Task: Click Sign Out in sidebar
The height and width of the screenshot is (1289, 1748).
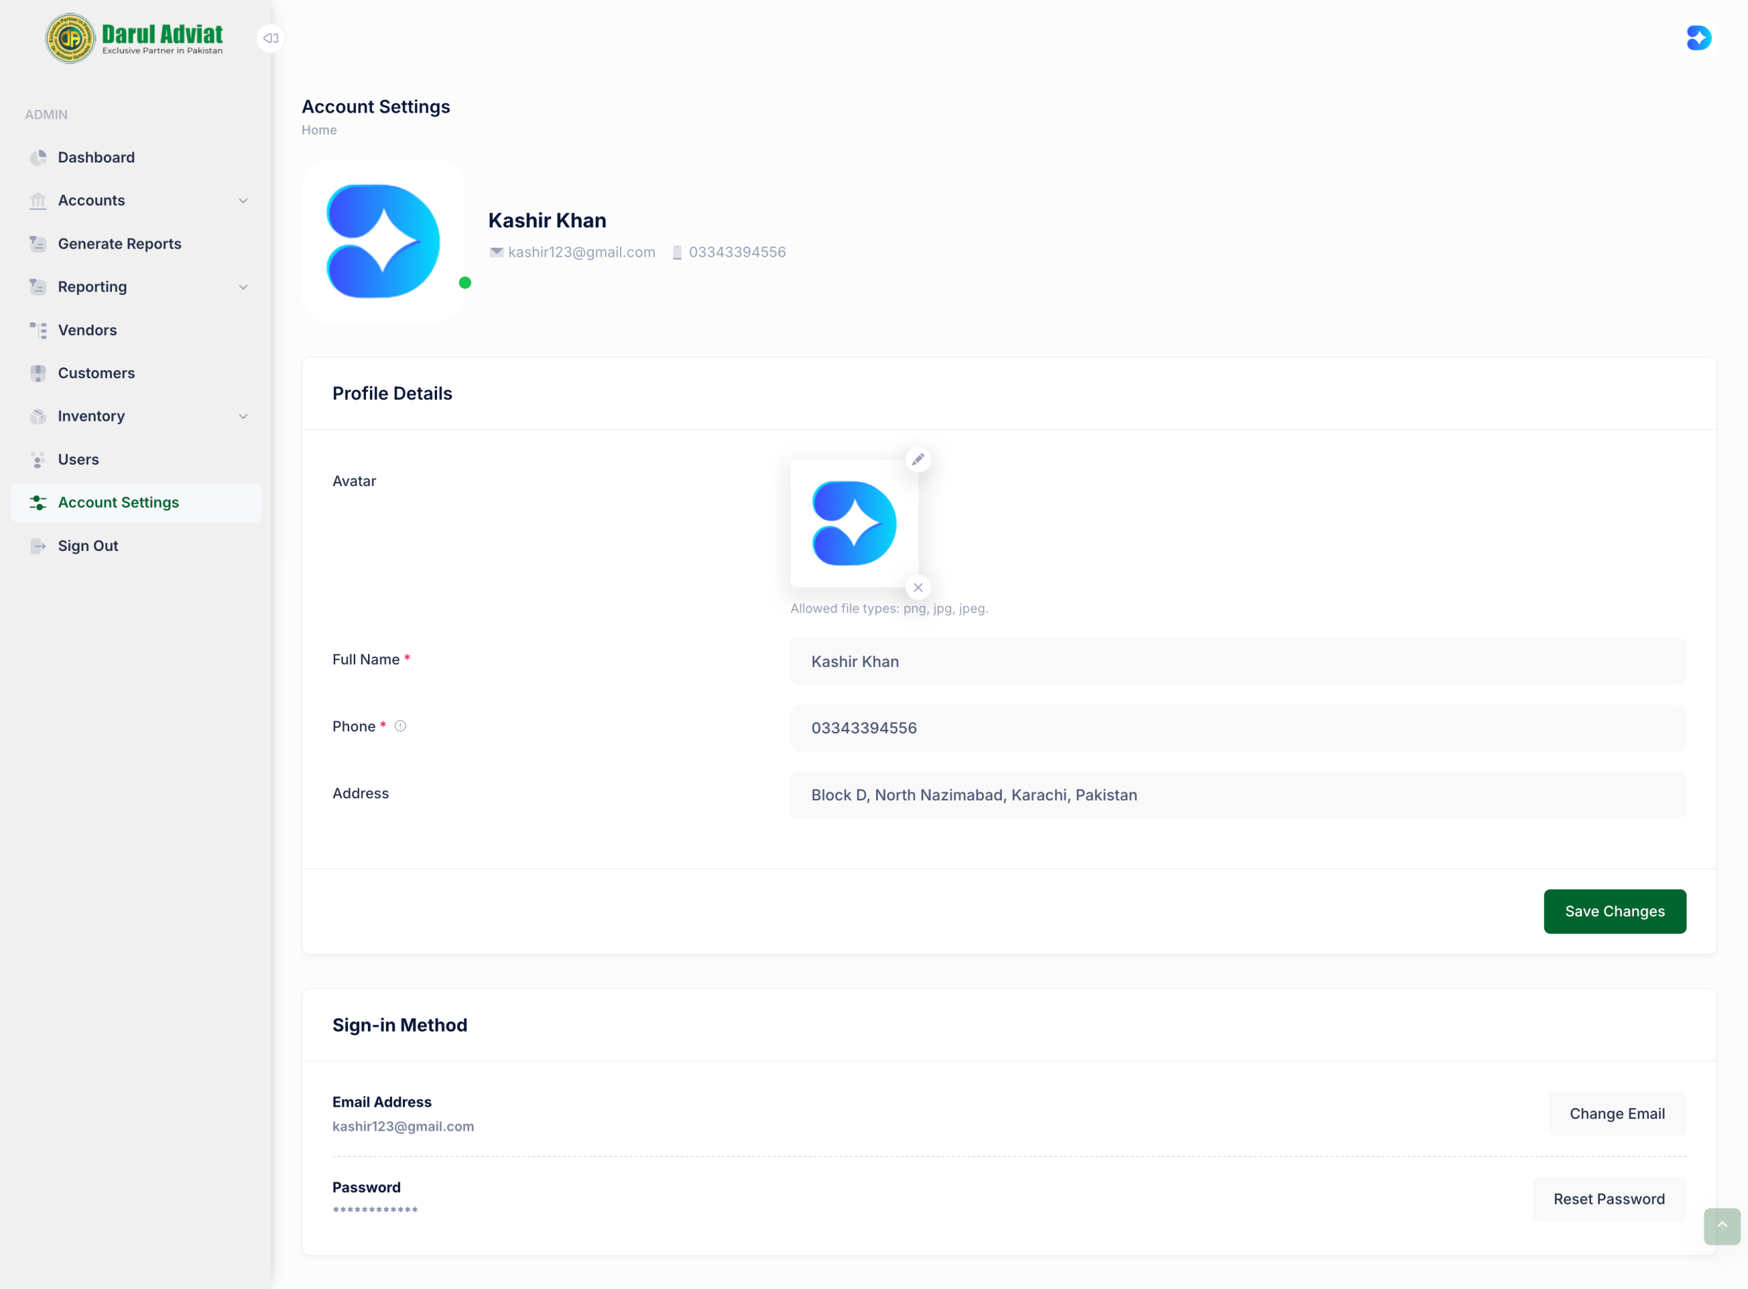Action: coord(136,546)
